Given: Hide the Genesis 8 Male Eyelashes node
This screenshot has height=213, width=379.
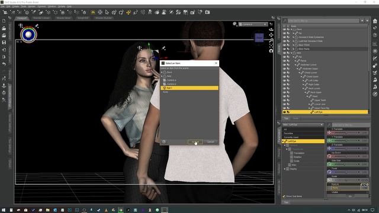Looking at the screenshot, I should point(284,37).
